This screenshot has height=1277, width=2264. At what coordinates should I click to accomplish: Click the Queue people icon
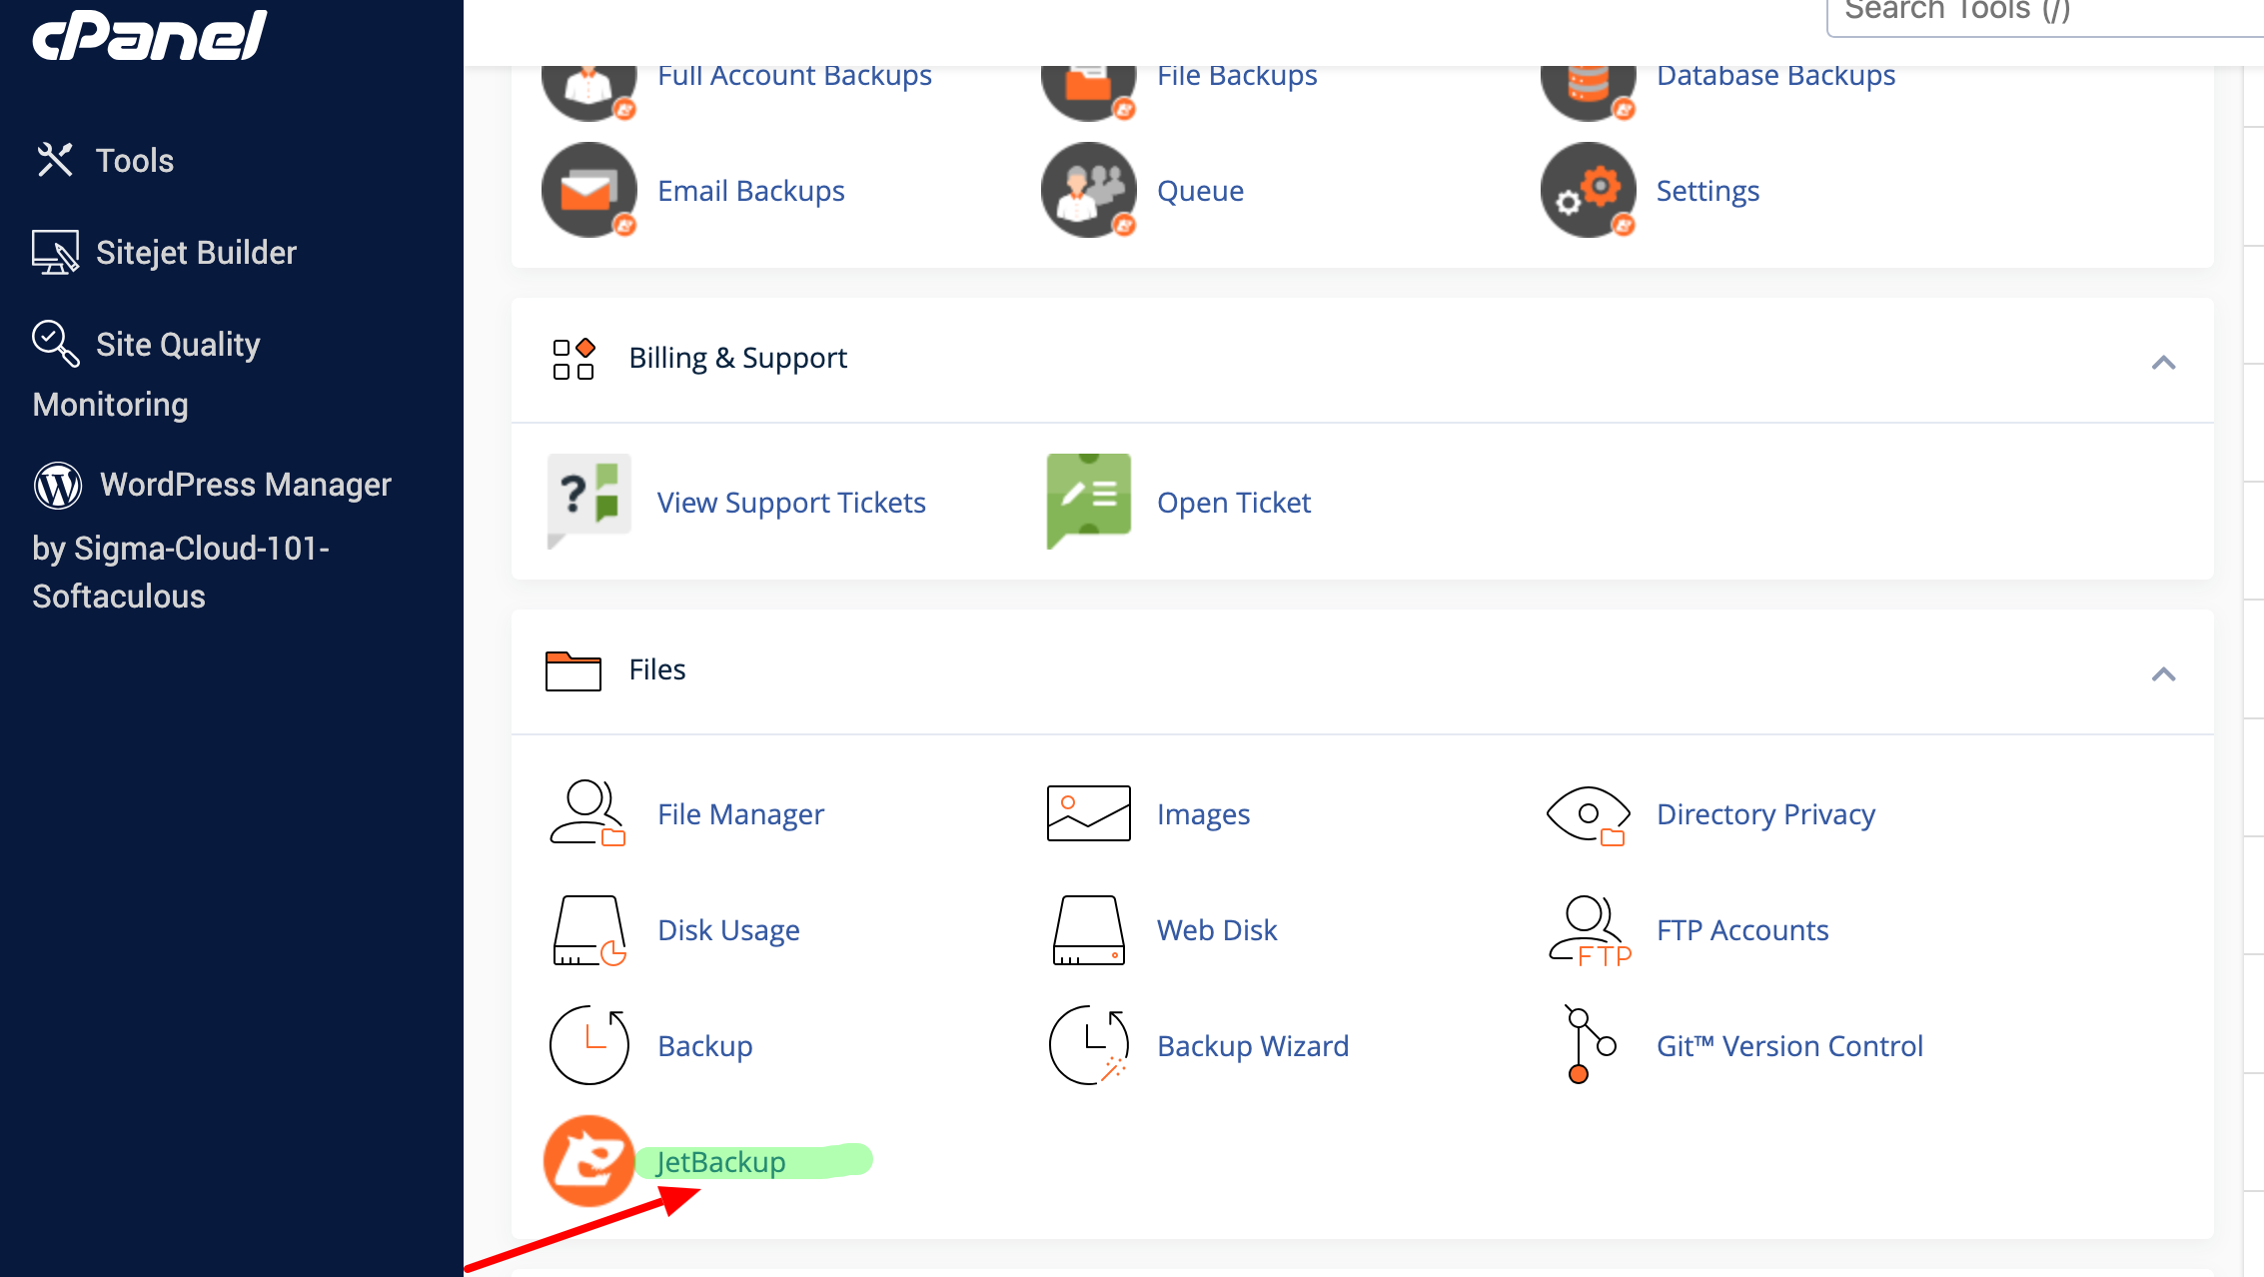1089,190
